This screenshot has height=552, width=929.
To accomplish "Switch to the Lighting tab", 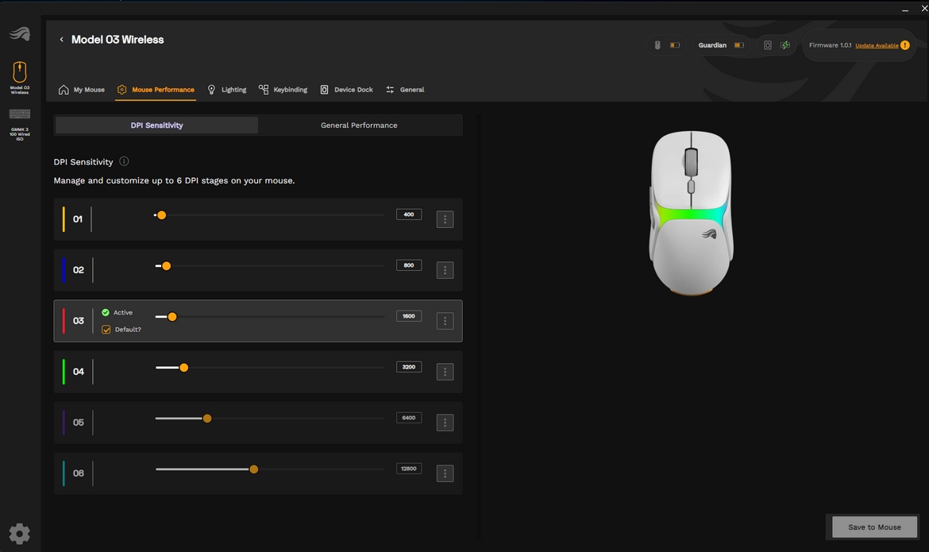I will coord(226,90).
